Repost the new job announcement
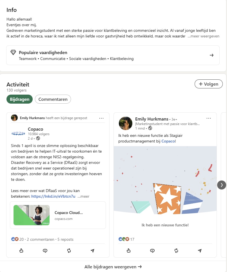 coord(176,251)
